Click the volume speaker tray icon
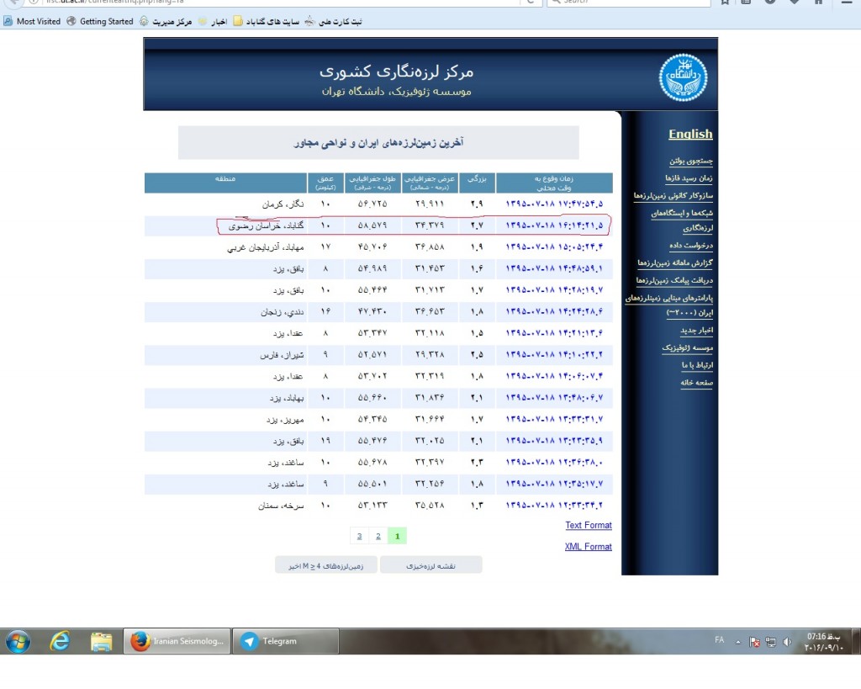 click(x=787, y=642)
